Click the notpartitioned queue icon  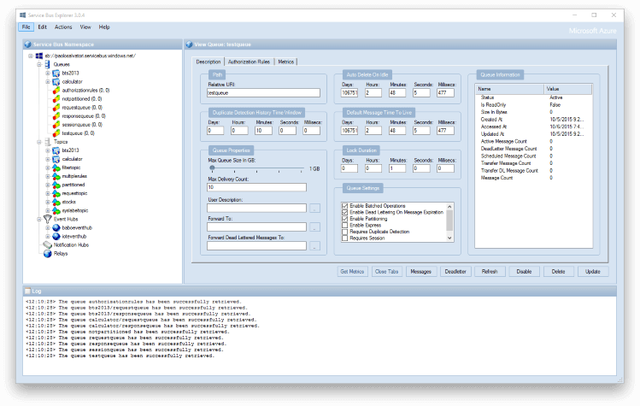tap(56, 99)
